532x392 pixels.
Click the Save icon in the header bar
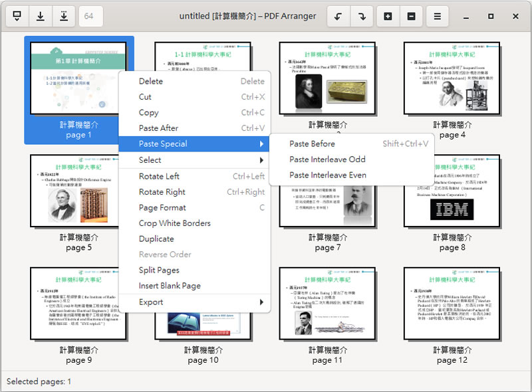pyautogui.click(x=41, y=16)
